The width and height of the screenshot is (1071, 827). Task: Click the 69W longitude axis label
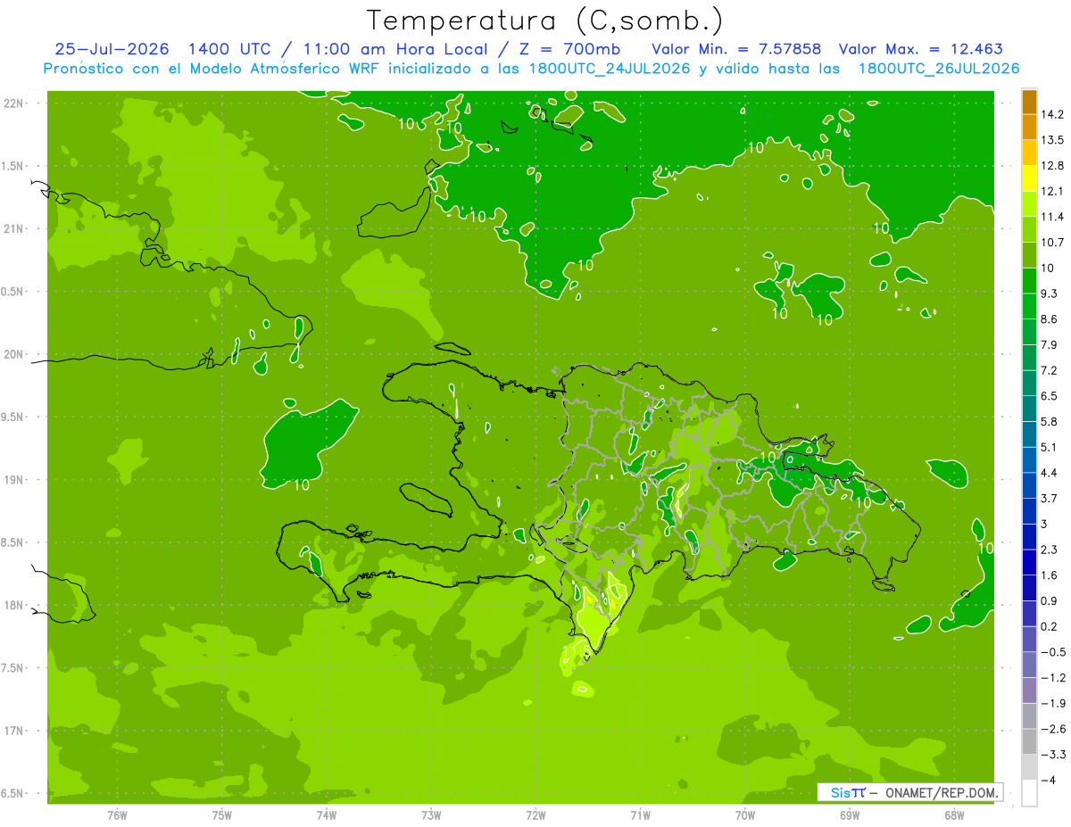pos(850,815)
